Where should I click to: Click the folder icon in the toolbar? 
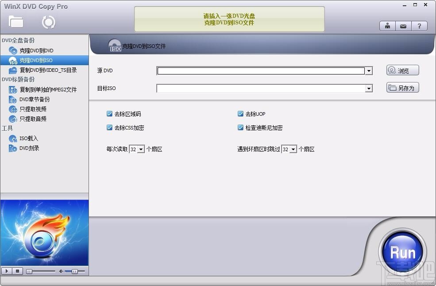click(x=16, y=21)
